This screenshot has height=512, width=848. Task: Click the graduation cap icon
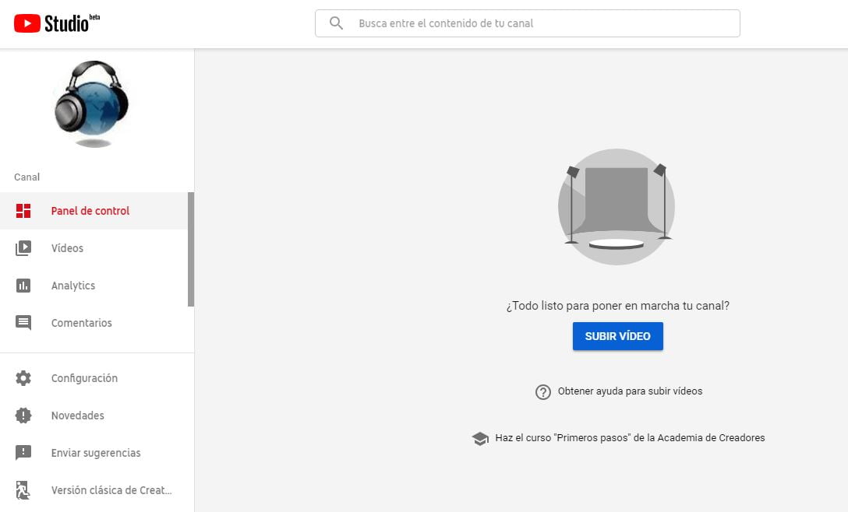coord(480,439)
